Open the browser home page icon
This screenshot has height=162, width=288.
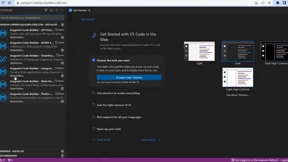click(9, 3)
